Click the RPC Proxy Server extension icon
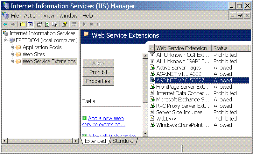 click(152, 106)
